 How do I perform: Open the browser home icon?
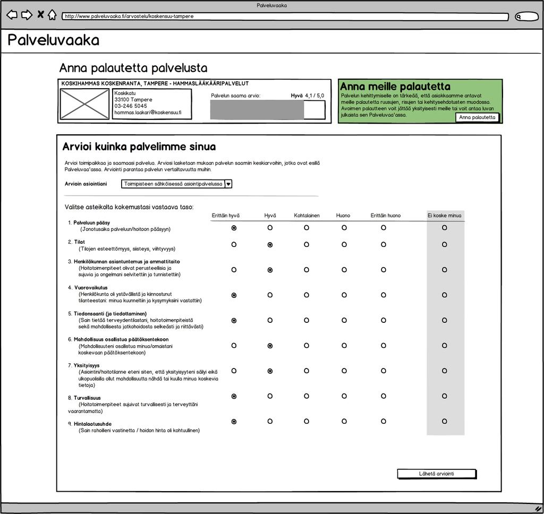coord(52,14)
